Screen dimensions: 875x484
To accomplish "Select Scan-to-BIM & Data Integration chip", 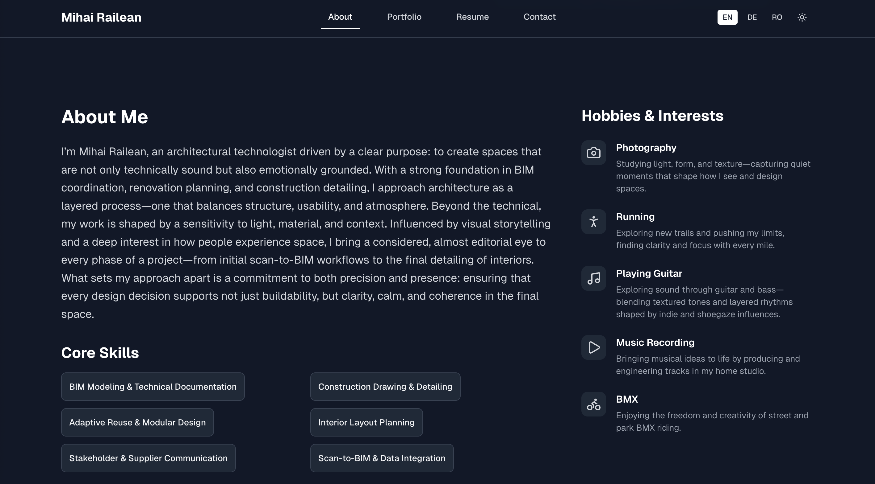I will [381, 458].
